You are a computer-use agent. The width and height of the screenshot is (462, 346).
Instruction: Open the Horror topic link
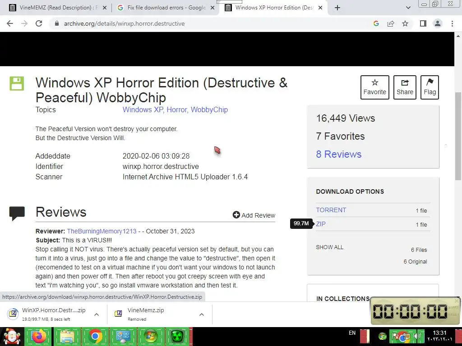coord(177,109)
